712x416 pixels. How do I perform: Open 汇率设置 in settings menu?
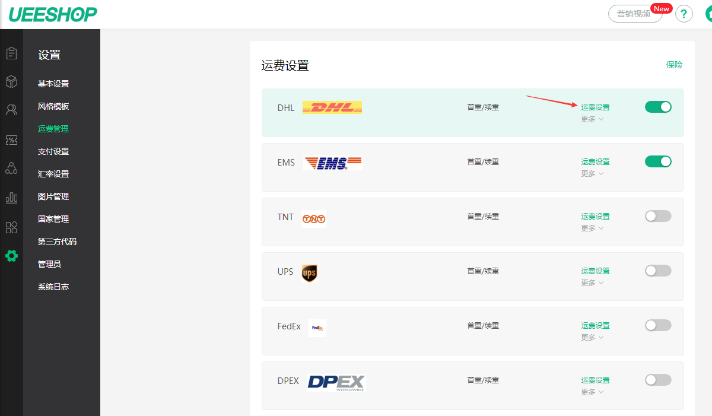click(x=53, y=174)
